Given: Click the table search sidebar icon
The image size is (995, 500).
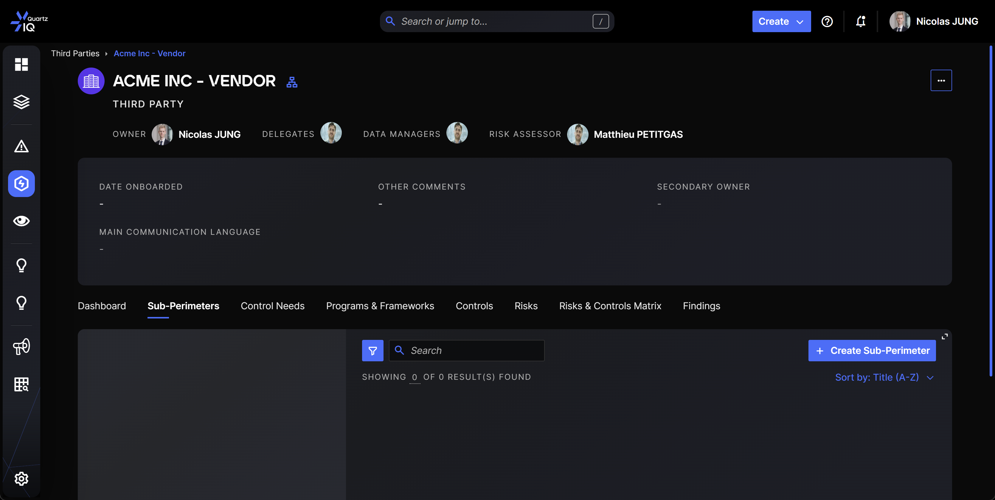Looking at the screenshot, I should [21, 384].
